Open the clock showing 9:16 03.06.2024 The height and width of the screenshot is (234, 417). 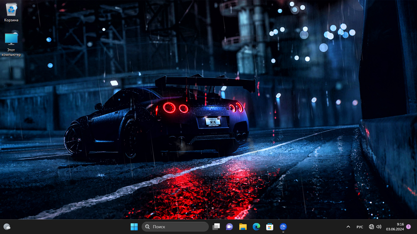click(x=395, y=227)
